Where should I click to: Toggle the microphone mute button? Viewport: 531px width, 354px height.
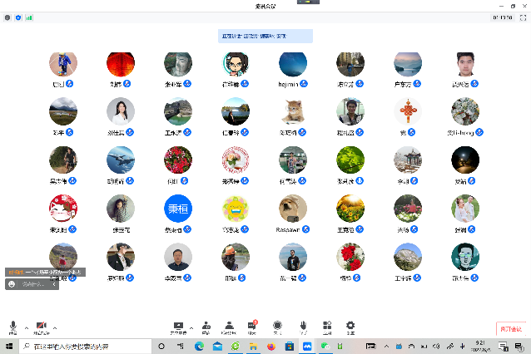(13, 327)
